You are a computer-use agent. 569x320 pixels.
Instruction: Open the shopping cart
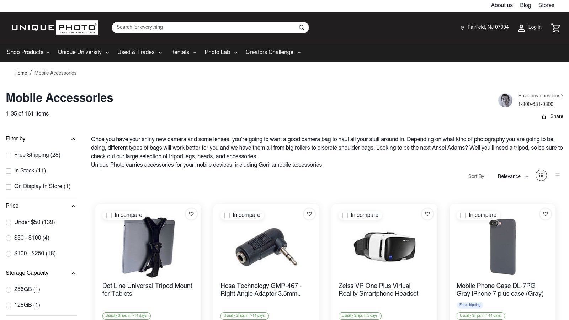tap(556, 28)
